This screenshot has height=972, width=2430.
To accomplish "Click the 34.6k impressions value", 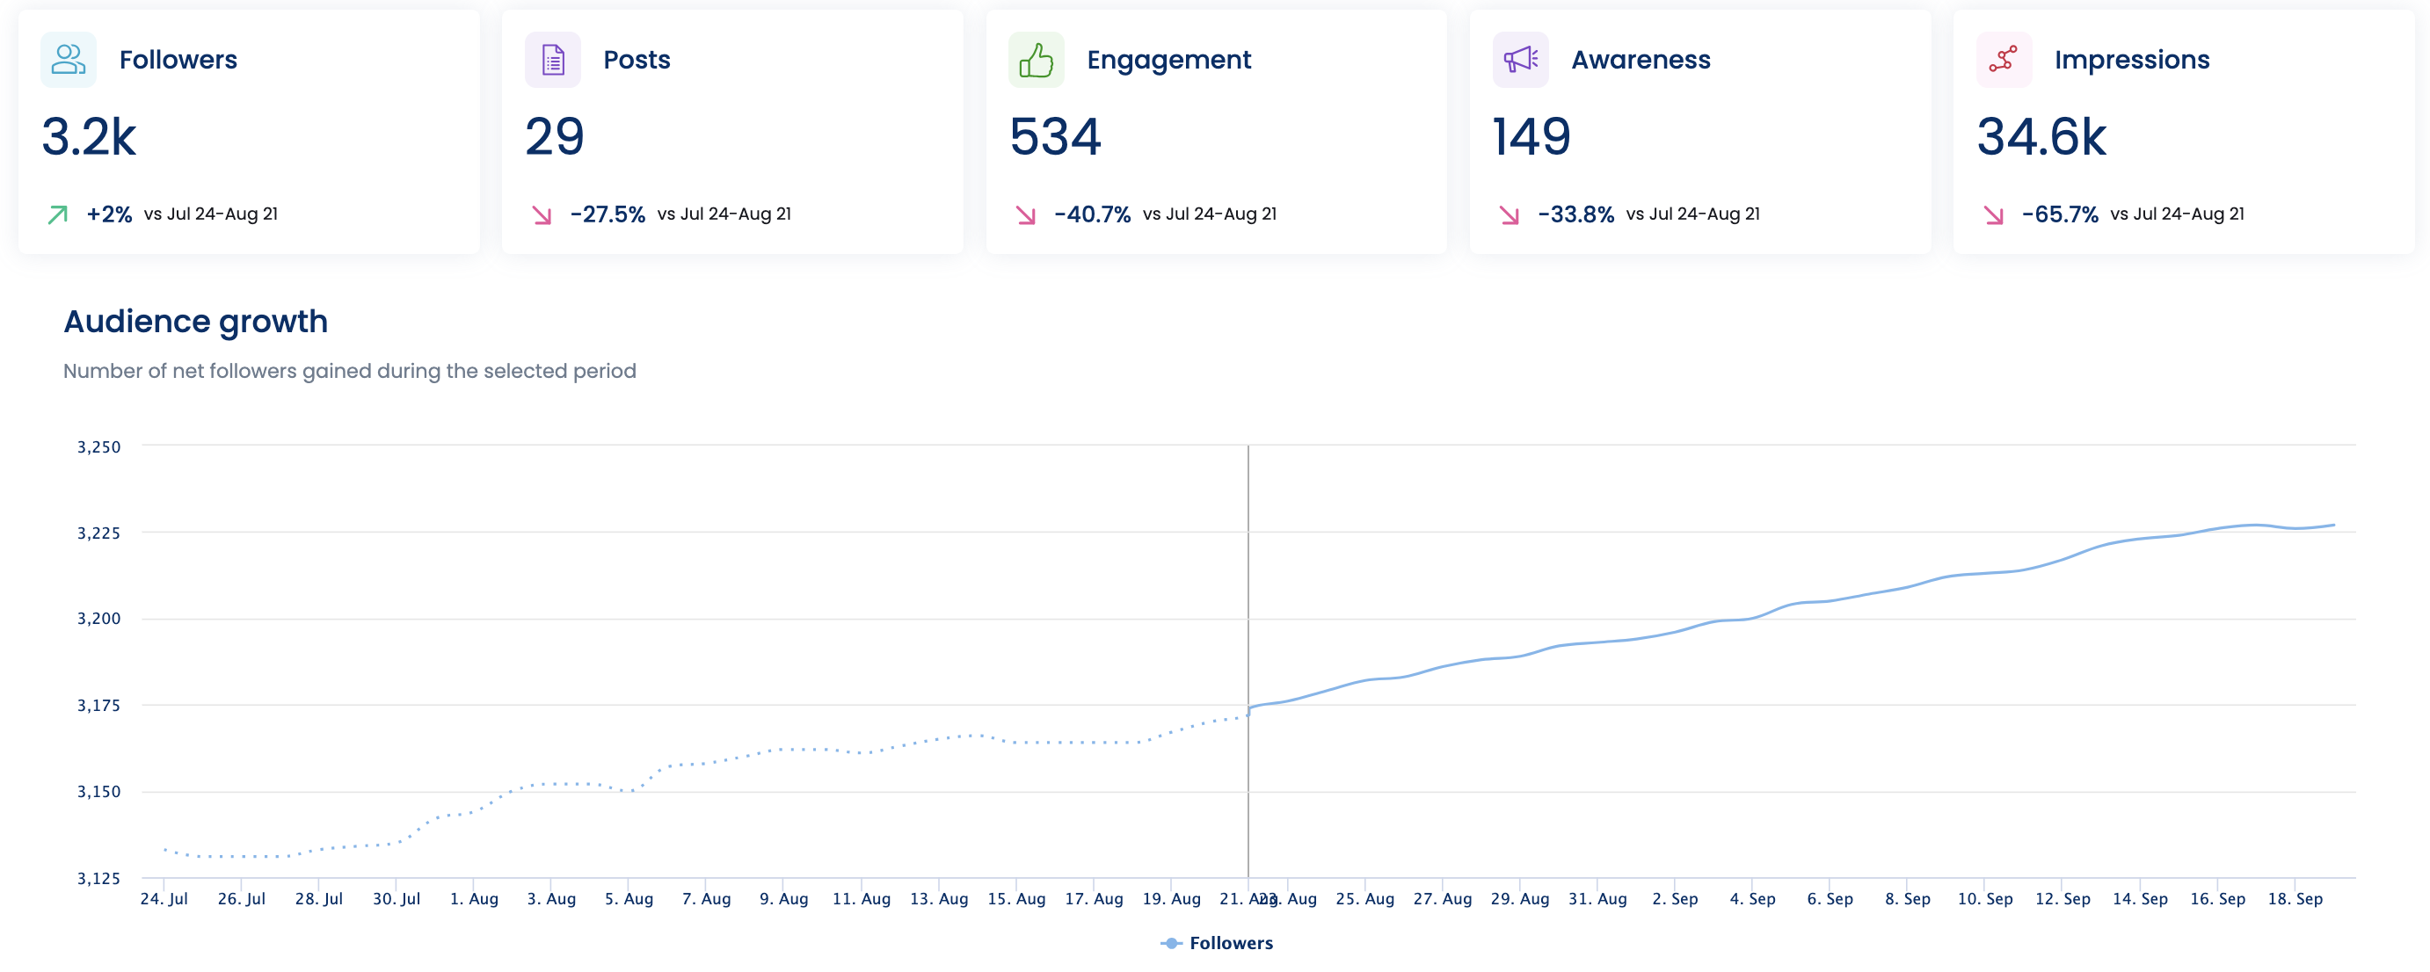I will coord(2041,137).
